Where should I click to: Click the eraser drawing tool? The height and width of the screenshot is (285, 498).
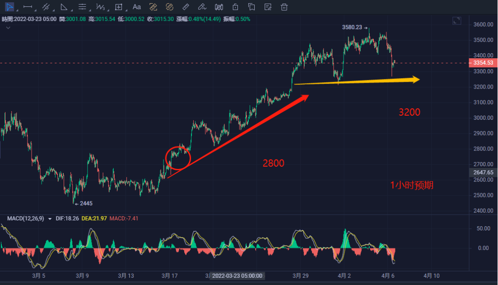coord(202,7)
